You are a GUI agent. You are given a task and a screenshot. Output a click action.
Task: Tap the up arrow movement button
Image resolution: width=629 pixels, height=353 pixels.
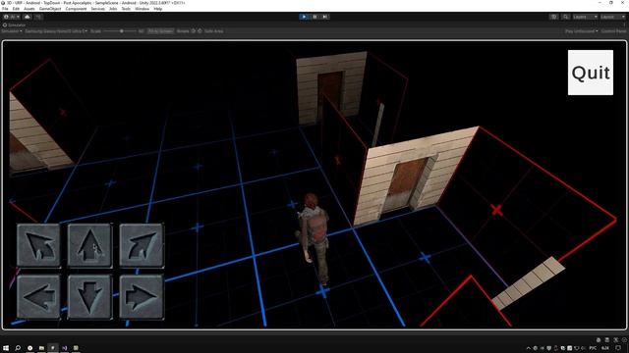tap(89, 245)
